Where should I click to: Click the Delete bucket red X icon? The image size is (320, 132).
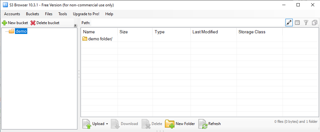pyautogui.click(x=33, y=23)
